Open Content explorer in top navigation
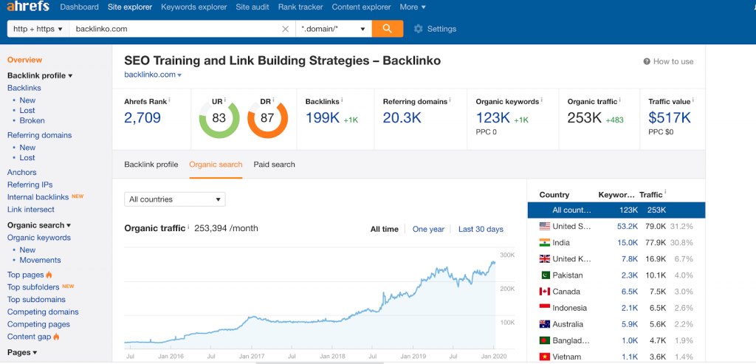Screen dimensions: 756x364 click(x=362, y=7)
